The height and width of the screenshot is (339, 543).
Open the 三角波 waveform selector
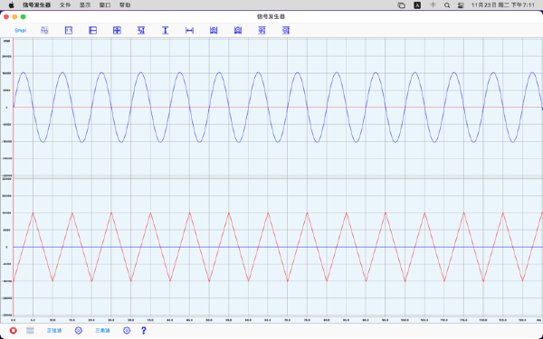[102, 331]
